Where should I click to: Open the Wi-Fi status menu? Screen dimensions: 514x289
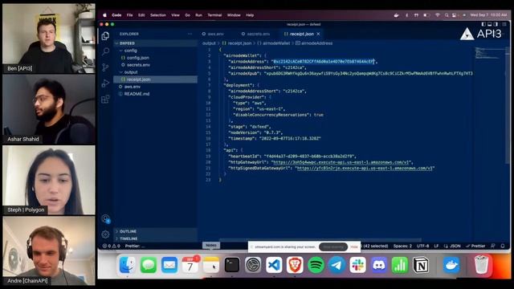click(437, 15)
